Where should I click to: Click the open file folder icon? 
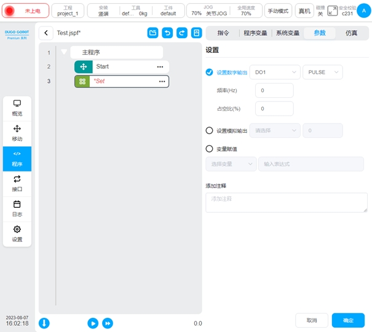click(152, 33)
